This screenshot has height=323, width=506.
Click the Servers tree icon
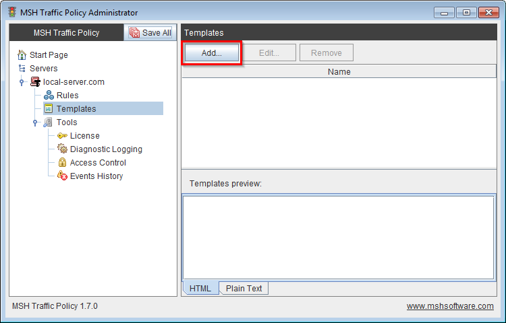tap(22, 68)
